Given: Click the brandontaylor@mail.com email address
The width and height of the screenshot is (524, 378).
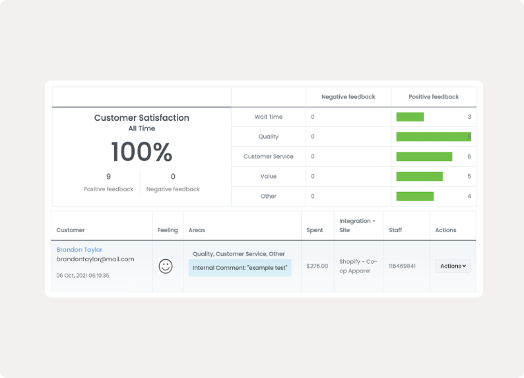Looking at the screenshot, I should 95,259.
